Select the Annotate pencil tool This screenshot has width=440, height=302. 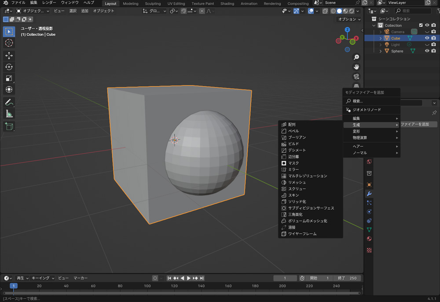point(9,103)
